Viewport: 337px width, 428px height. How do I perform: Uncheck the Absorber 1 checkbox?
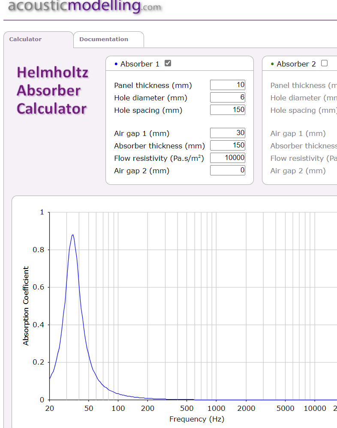coord(168,63)
